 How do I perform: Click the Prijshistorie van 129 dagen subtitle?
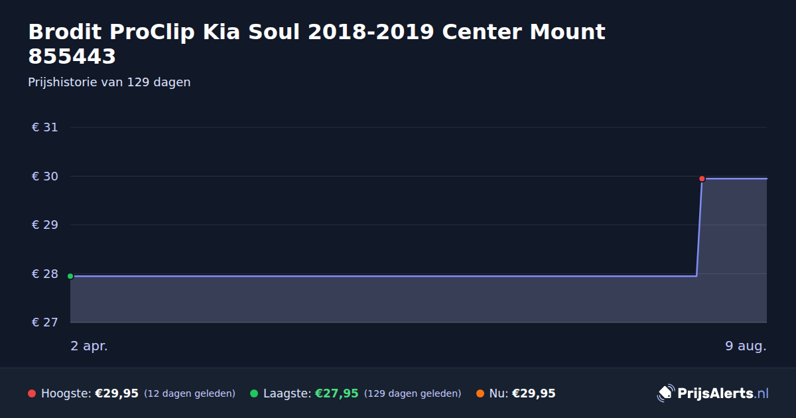(109, 82)
